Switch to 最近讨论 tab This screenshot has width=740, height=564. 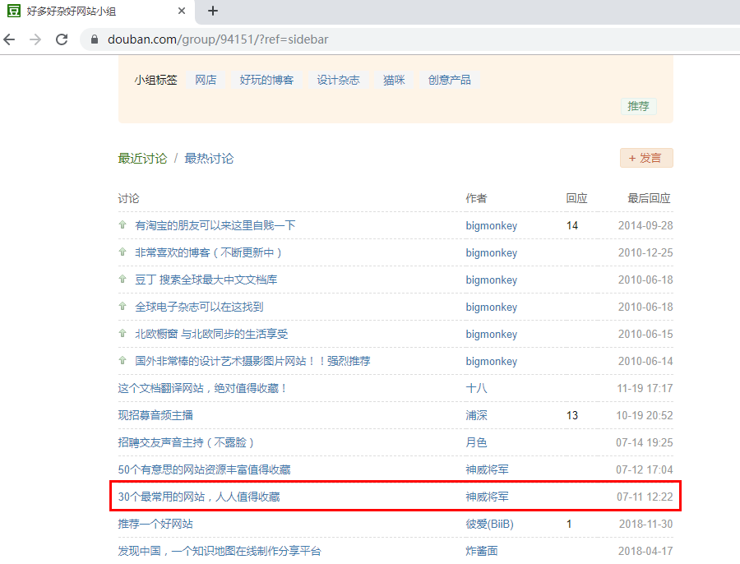click(x=142, y=159)
